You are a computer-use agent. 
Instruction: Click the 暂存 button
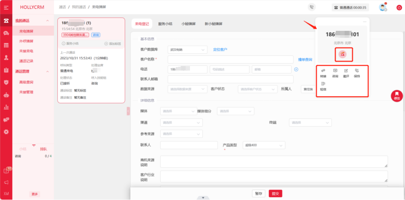(258, 193)
